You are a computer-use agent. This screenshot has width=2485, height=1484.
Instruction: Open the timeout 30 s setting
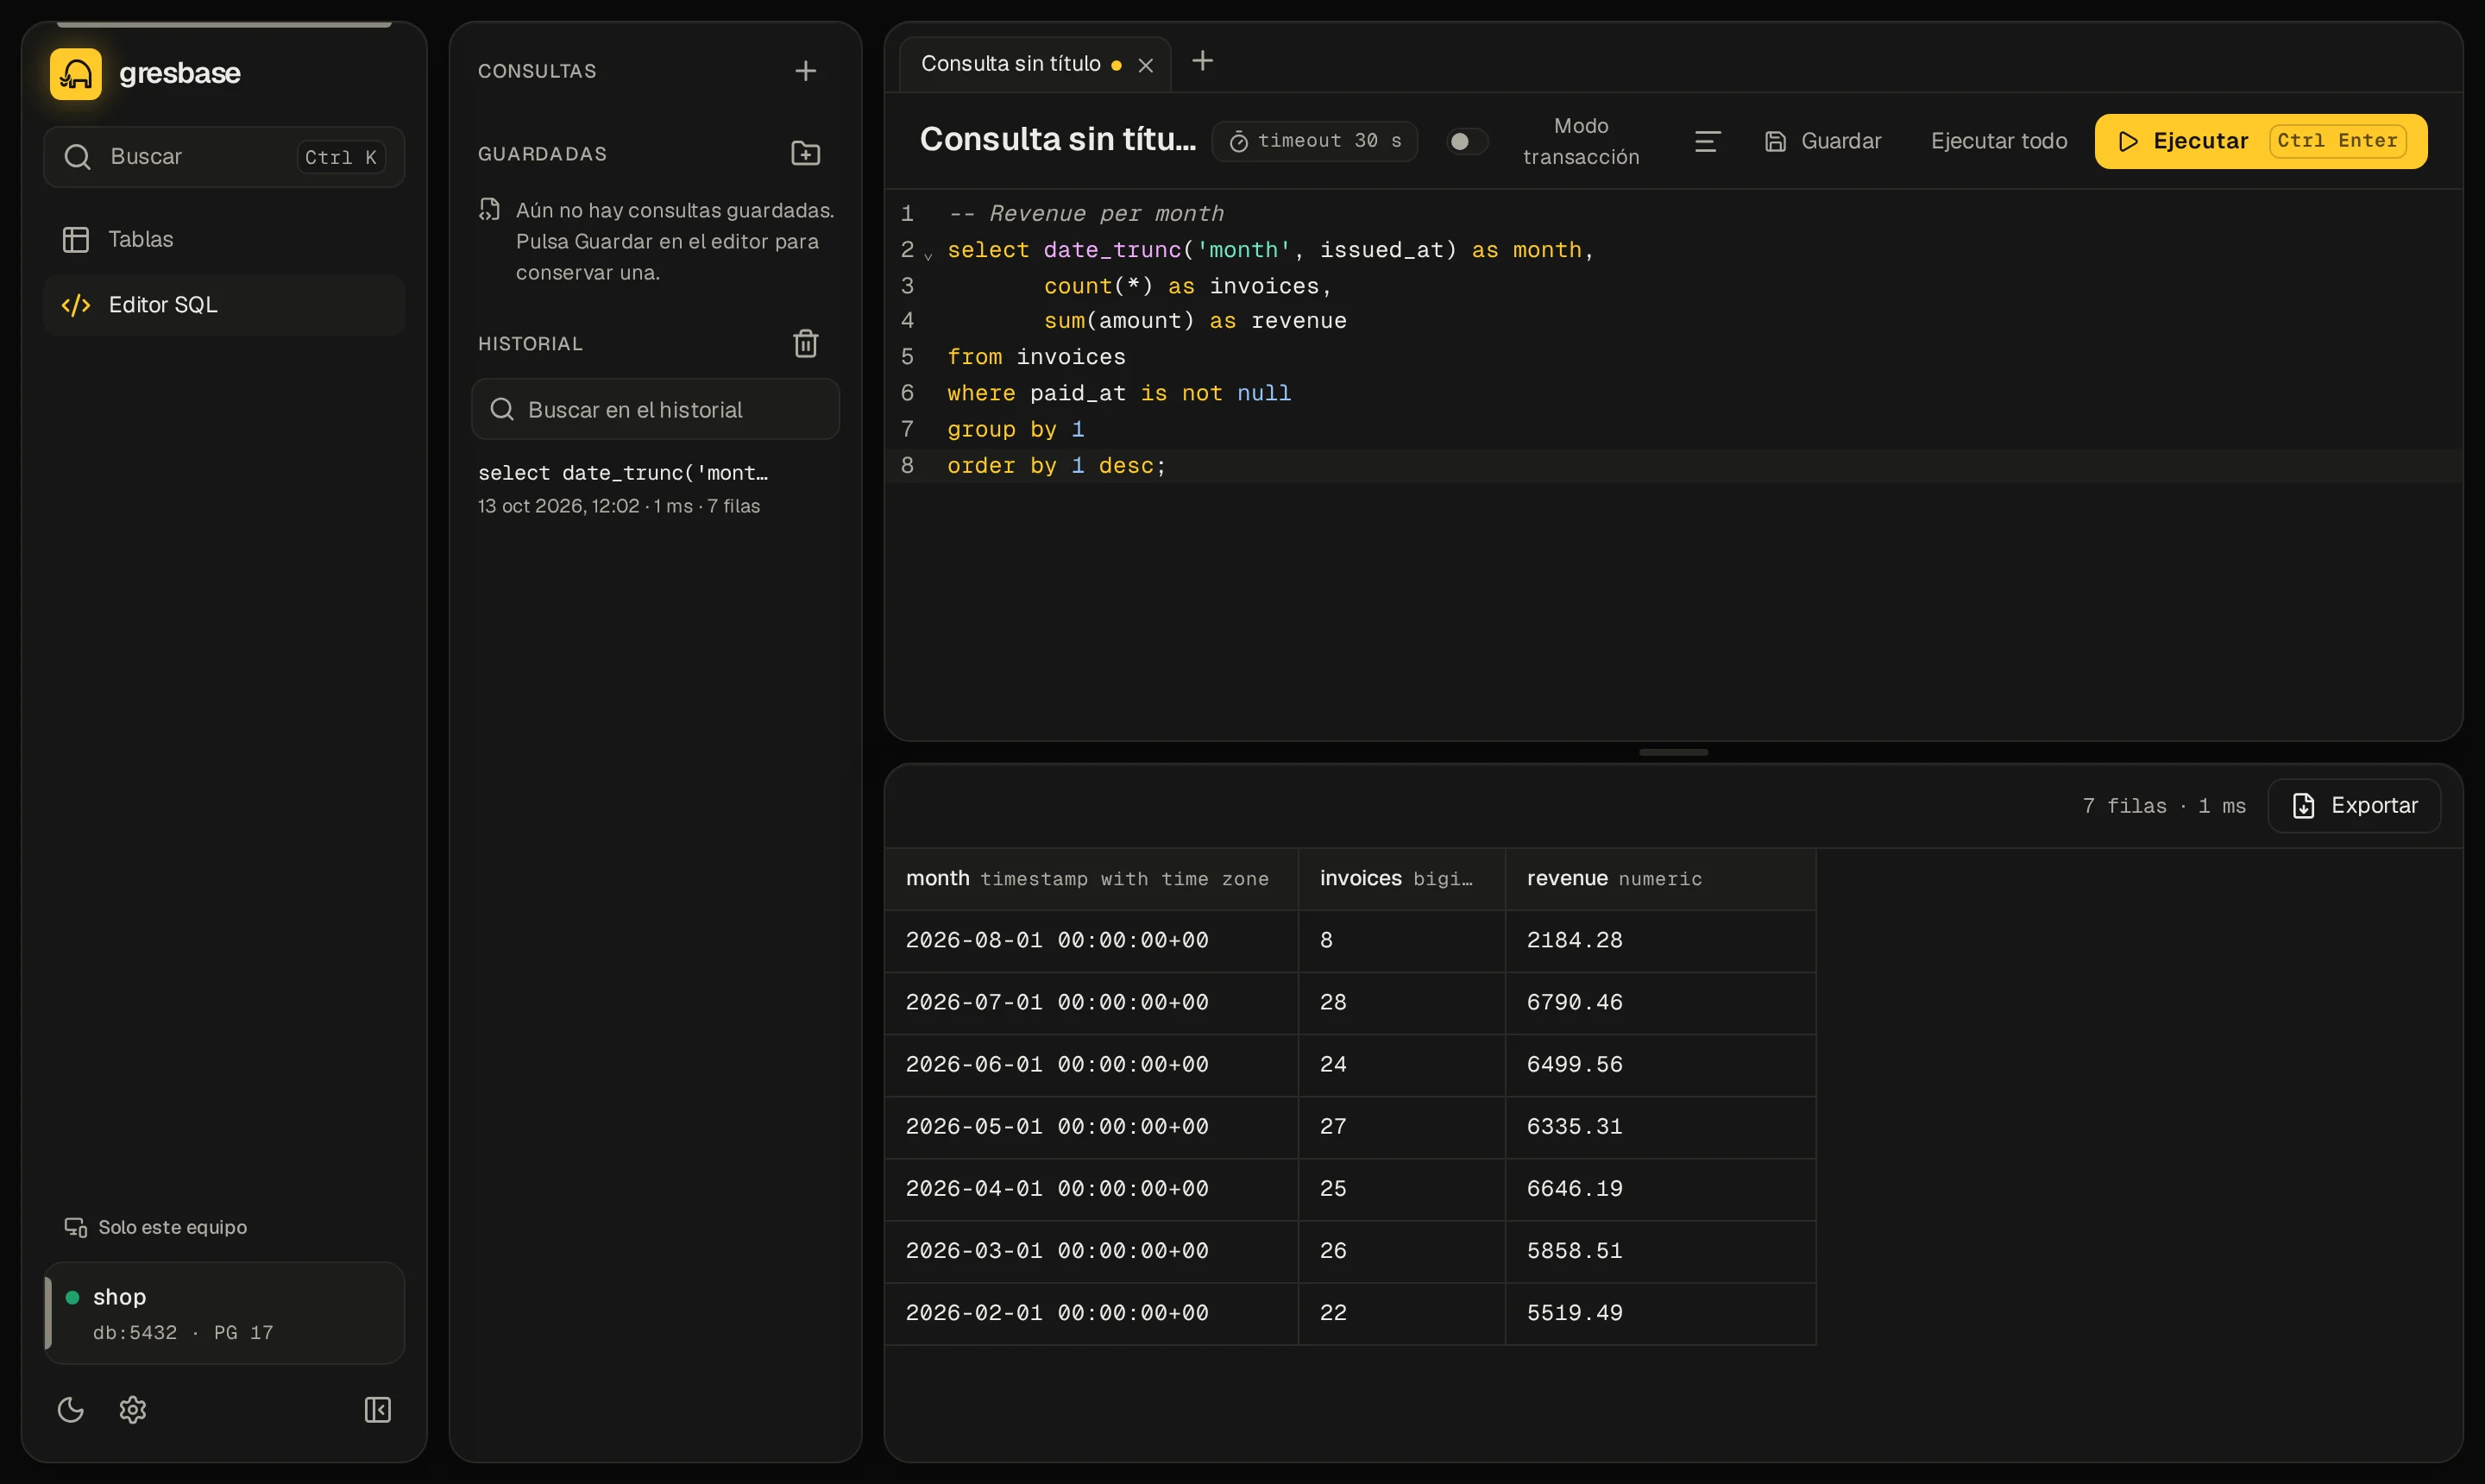[x=1314, y=141]
